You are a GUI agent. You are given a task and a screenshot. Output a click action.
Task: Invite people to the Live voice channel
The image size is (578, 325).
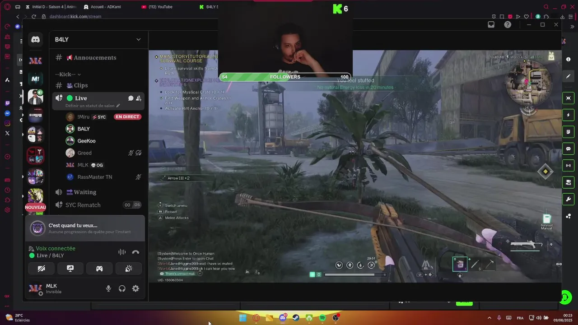(x=139, y=98)
